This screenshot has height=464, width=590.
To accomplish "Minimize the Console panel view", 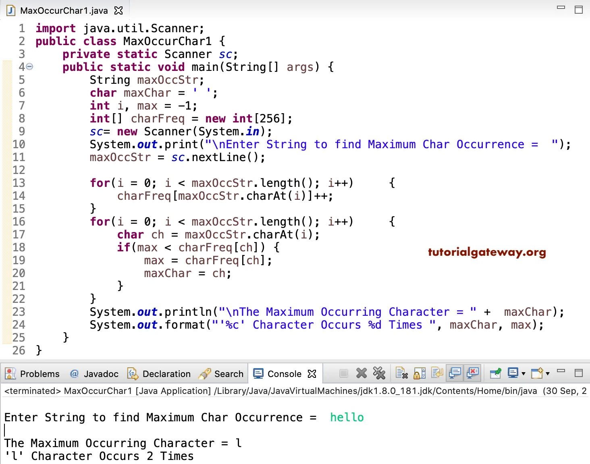I will pyautogui.click(x=561, y=371).
